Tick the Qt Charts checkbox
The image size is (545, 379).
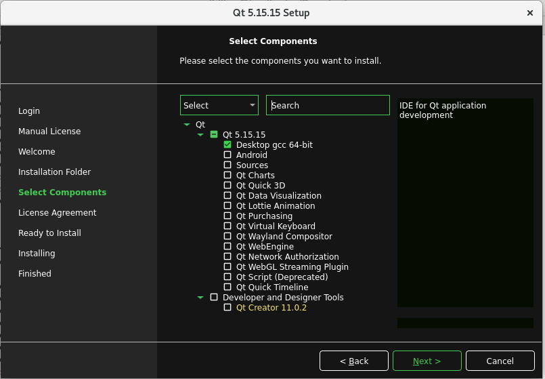coord(227,175)
